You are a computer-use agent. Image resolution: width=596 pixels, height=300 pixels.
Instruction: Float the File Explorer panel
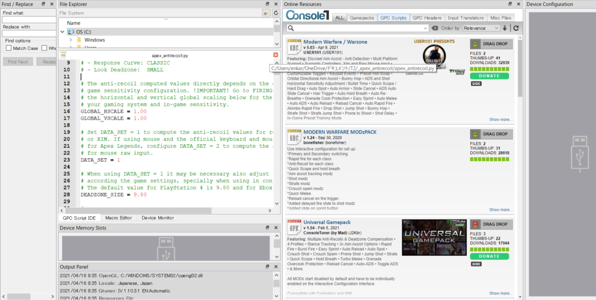[x=268, y=4]
